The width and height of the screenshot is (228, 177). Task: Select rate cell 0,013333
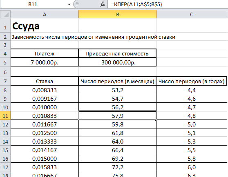45,142
